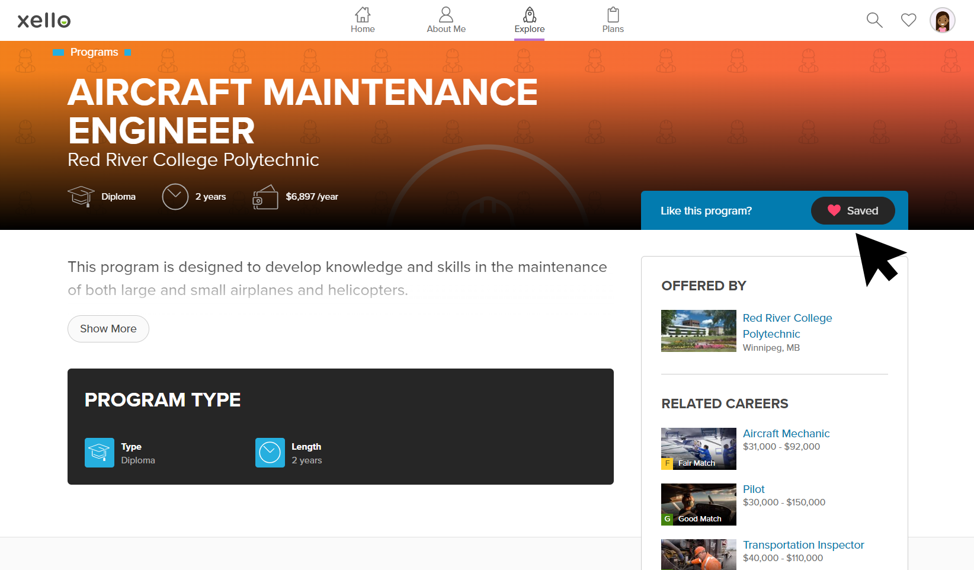Click the 'Related Careers' heading
Viewport: 974px width, 570px height.
tap(725, 404)
